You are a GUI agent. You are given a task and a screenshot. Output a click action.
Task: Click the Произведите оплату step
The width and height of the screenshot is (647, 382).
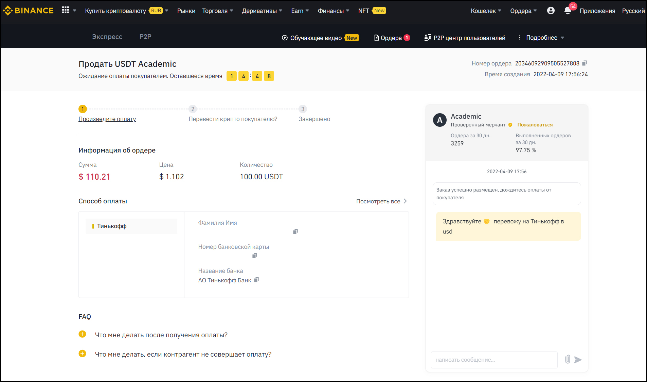(107, 119)
